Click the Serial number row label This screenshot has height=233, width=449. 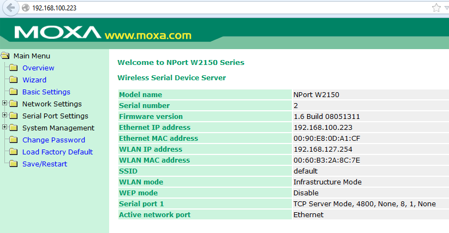145,106
